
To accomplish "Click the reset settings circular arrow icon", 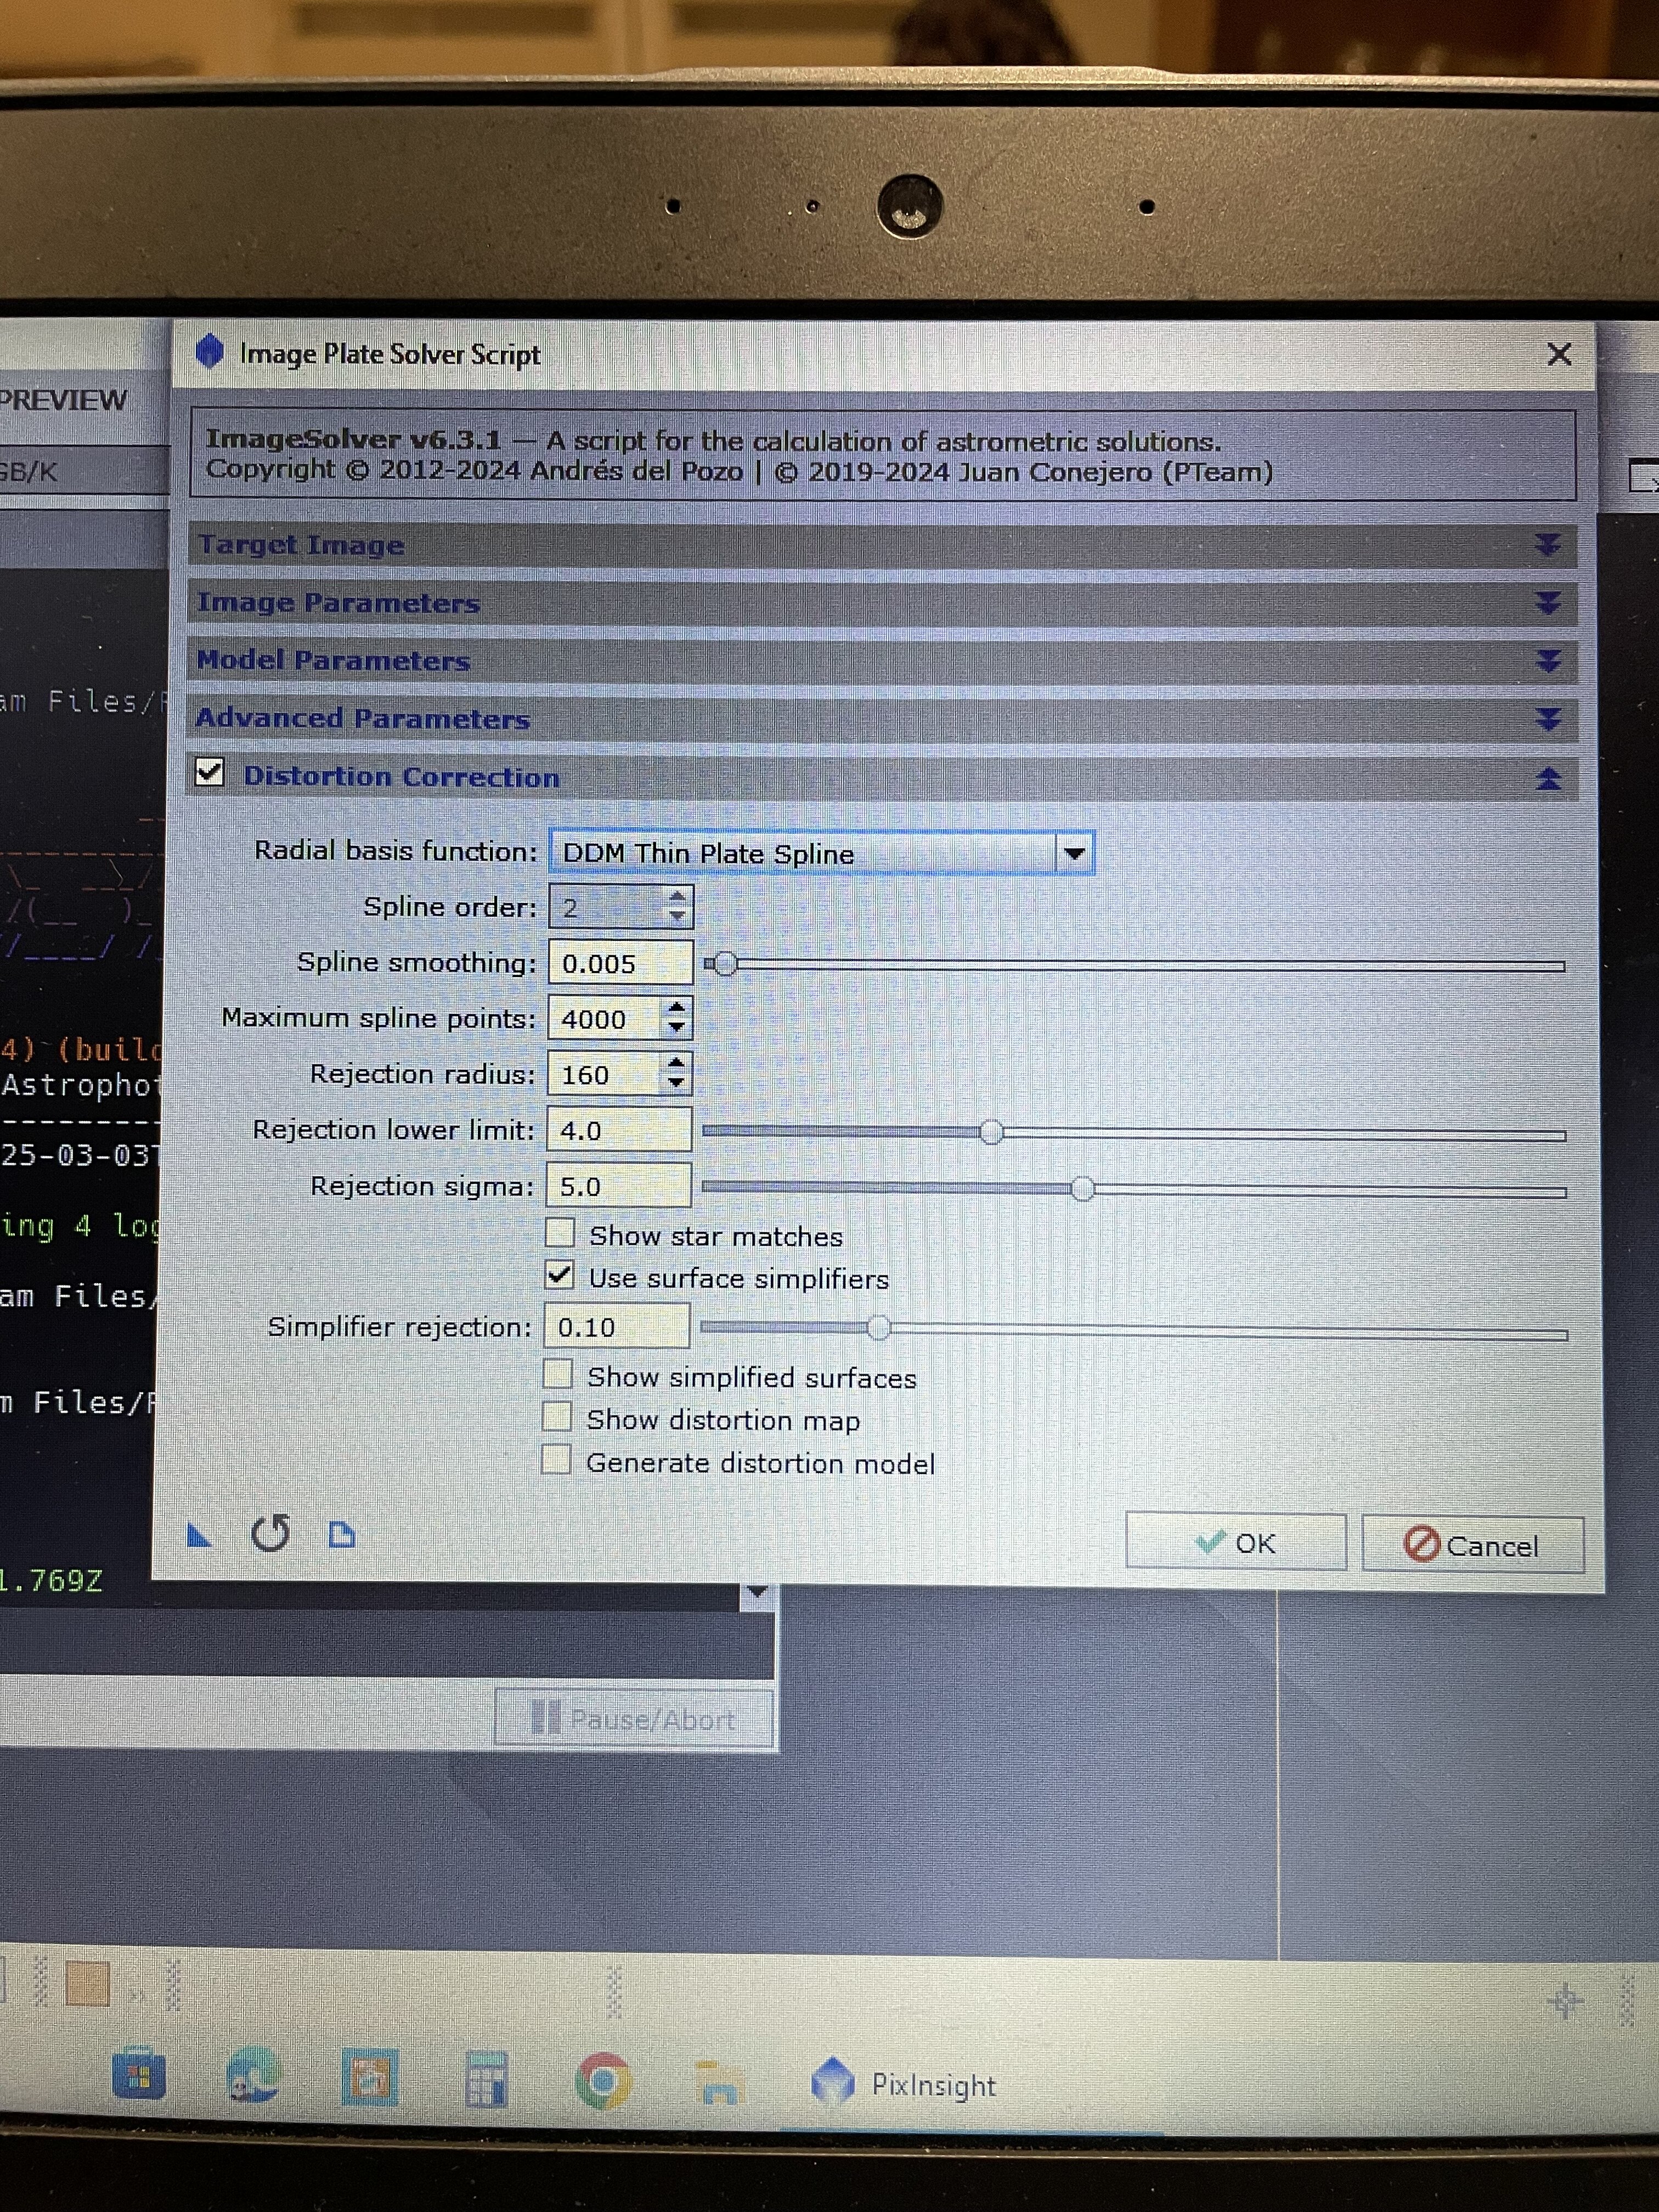I will click(x=271, y=1533).
